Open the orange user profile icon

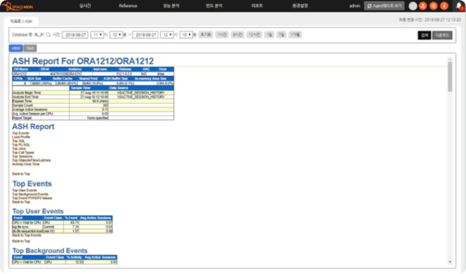[423, 6]
